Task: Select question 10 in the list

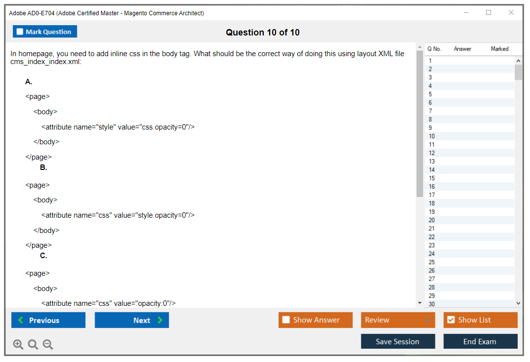Action: click(x=432, y=136)
